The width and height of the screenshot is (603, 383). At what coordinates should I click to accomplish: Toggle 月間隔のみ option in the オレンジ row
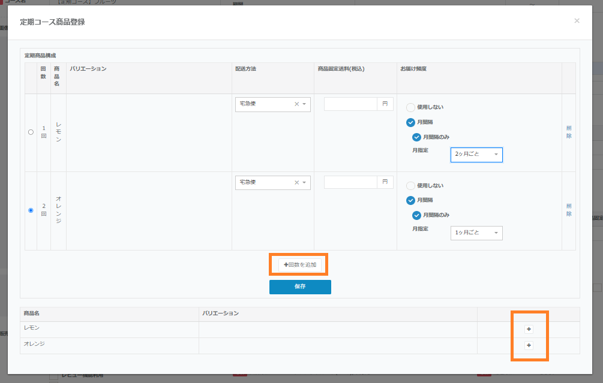pos(416,215)
